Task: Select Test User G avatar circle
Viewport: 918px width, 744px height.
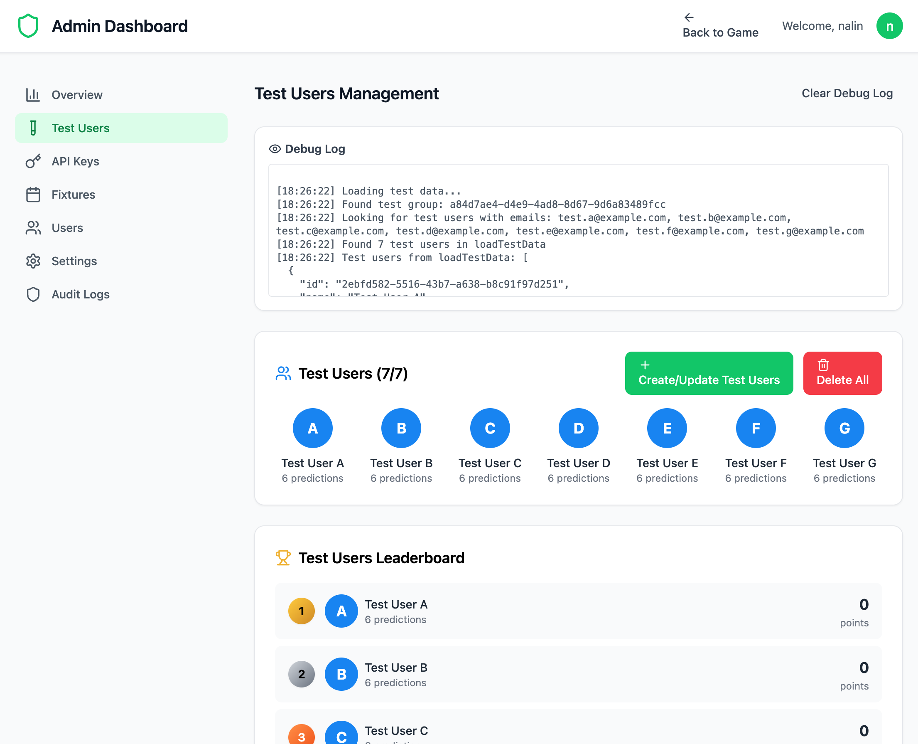Action: [x=844, y=428]
